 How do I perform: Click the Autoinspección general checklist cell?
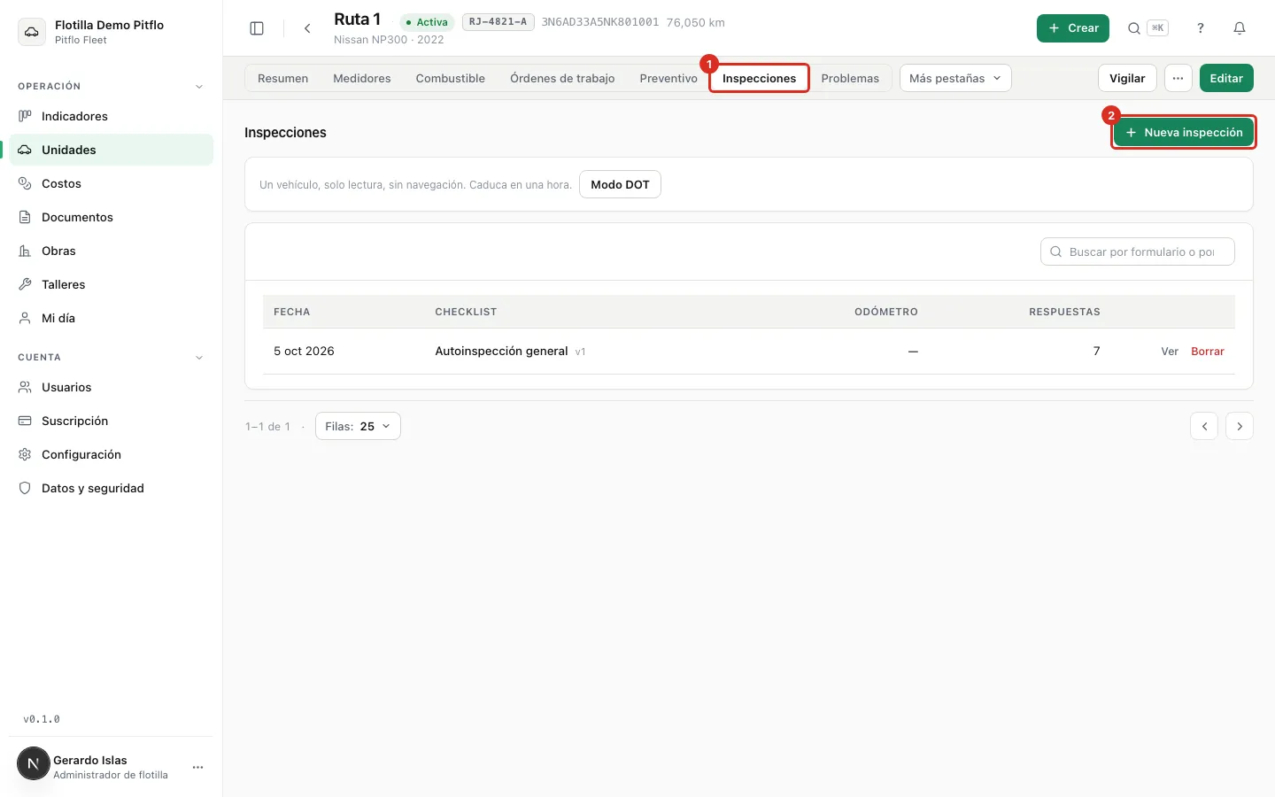[510, 352]
